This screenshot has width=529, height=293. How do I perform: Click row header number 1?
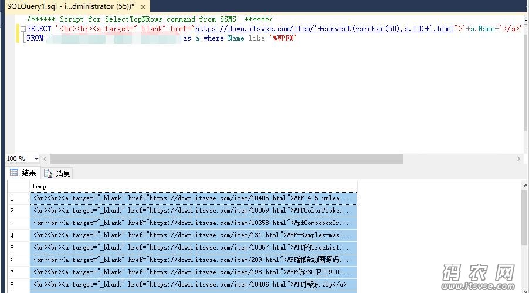click(x=19, y=198)
